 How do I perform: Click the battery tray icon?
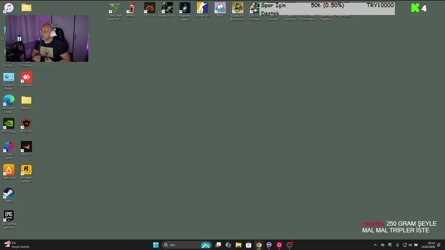[x=416, y=245]
